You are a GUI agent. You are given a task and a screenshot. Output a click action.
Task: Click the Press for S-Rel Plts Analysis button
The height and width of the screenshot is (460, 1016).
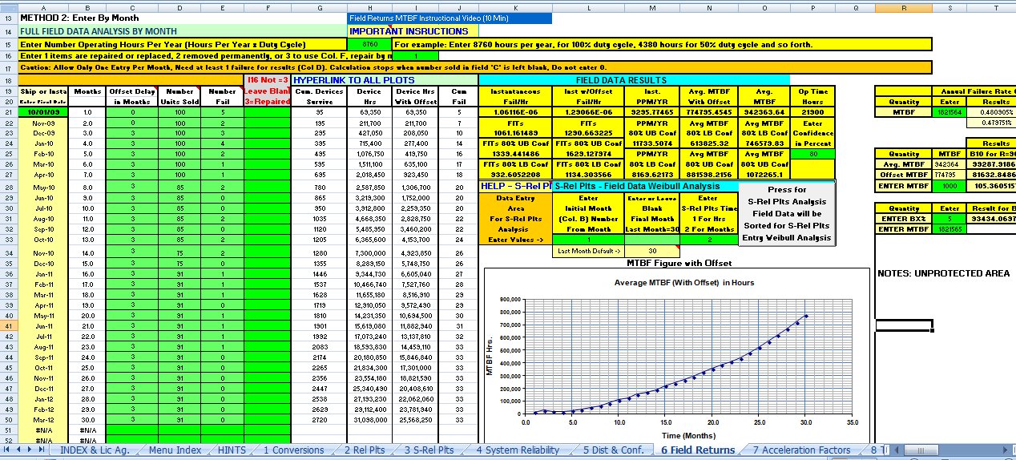click(787, 214)
